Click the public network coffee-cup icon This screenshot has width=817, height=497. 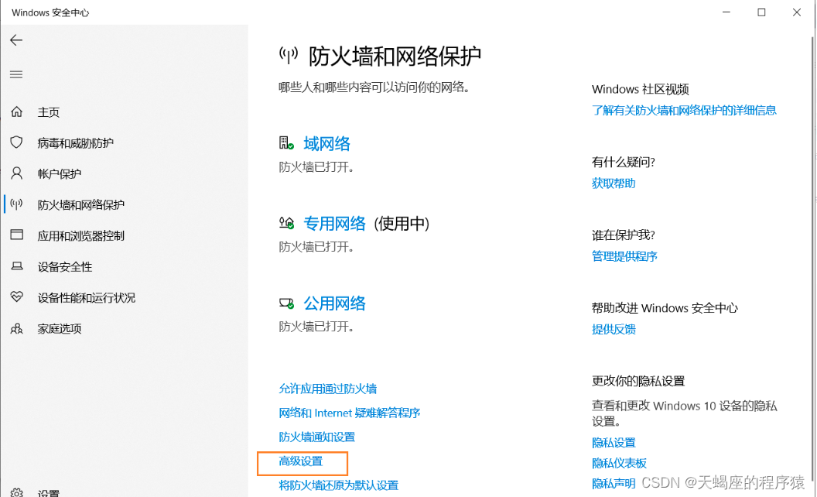tap(286, 303)
